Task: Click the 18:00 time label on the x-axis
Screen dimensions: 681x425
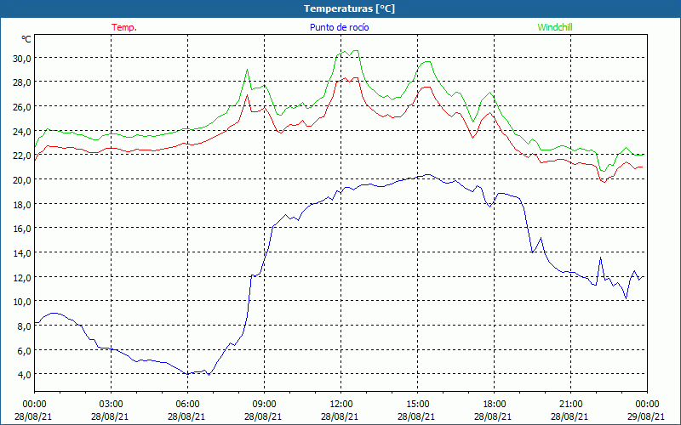Action: [x=495, y=405]
